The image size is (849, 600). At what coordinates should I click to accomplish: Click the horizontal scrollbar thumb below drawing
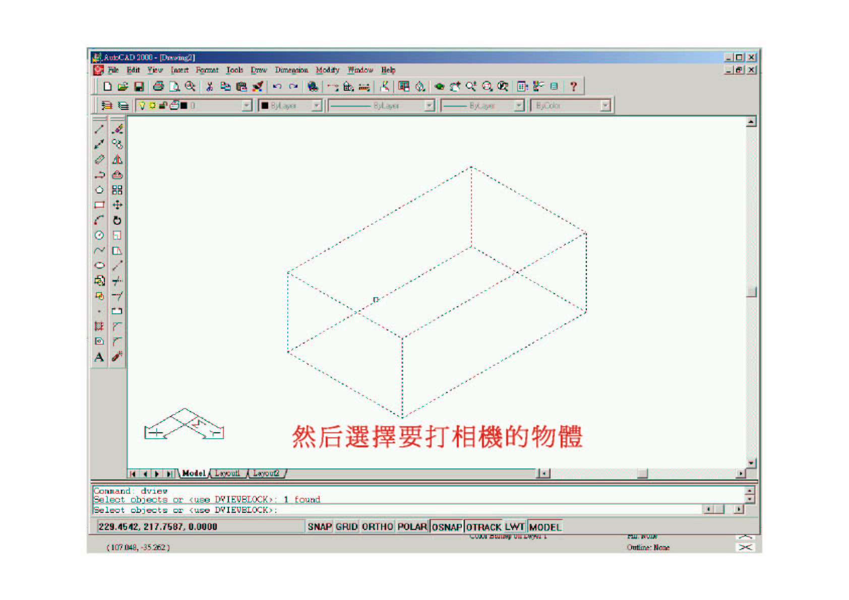(x=642, y=474)
